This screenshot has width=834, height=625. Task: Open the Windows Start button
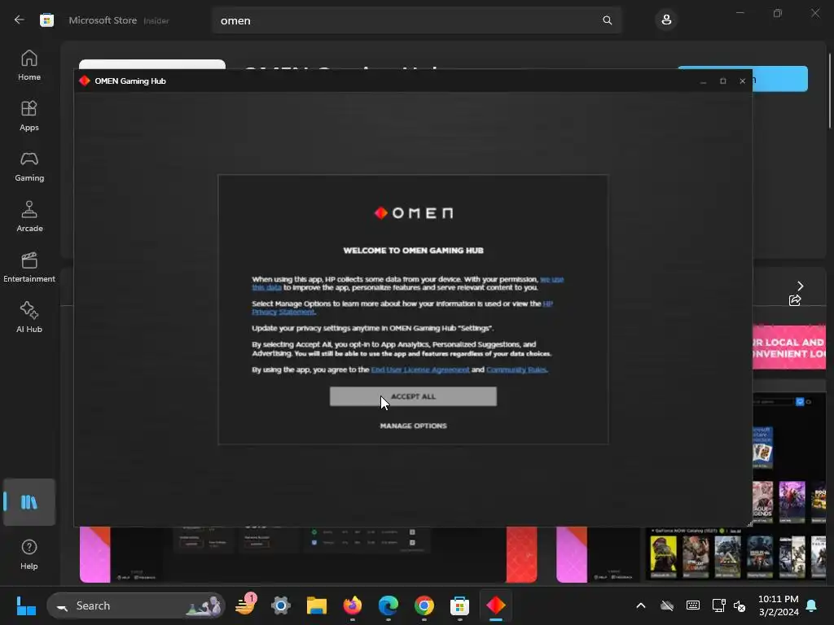26,605
